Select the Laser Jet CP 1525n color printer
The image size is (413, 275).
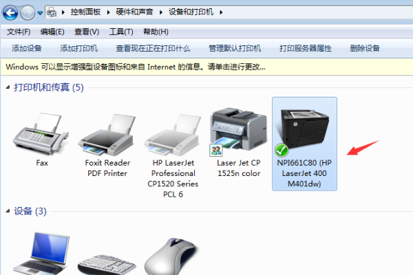click(x=238, y=131)
